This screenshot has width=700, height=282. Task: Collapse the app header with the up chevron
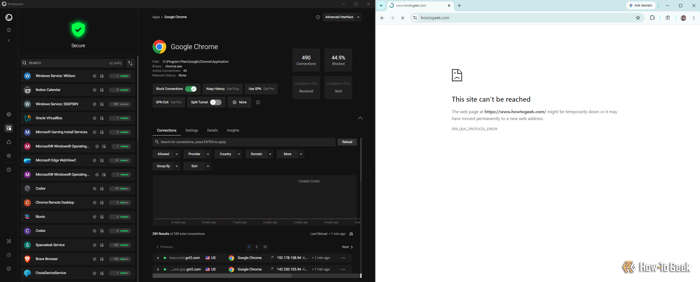(360, 118)
